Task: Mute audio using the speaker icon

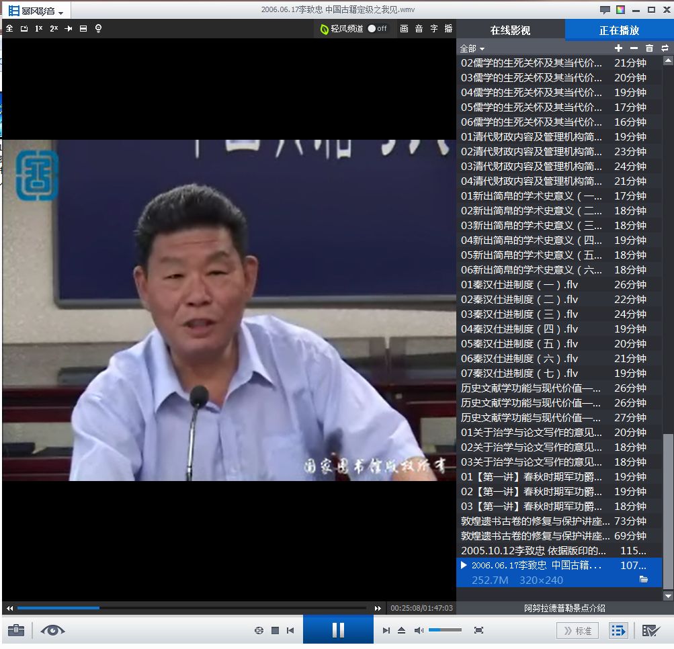Action: click(x=419, y=630)
